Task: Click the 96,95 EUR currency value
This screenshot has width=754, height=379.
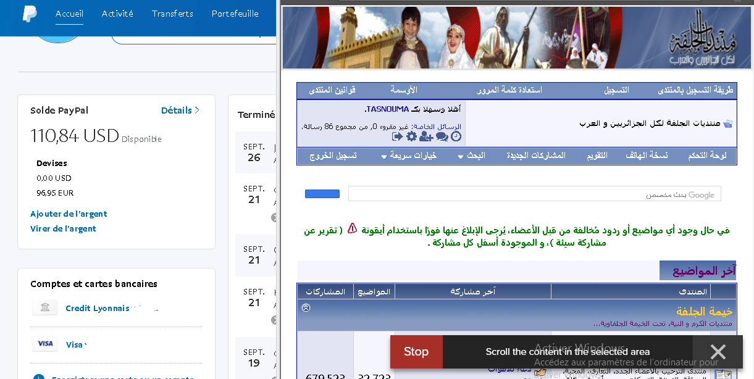Action: 55,193
